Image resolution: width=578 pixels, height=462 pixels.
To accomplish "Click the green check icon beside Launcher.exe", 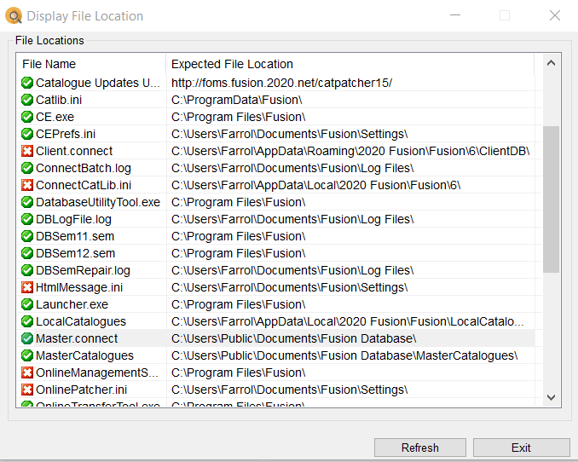I will (x=27, y=304).
